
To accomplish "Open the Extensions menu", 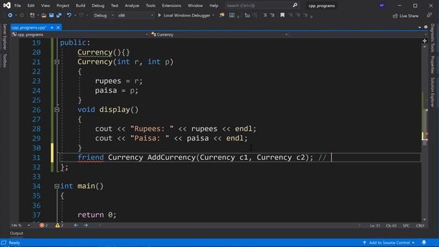I will pos(171,5).
